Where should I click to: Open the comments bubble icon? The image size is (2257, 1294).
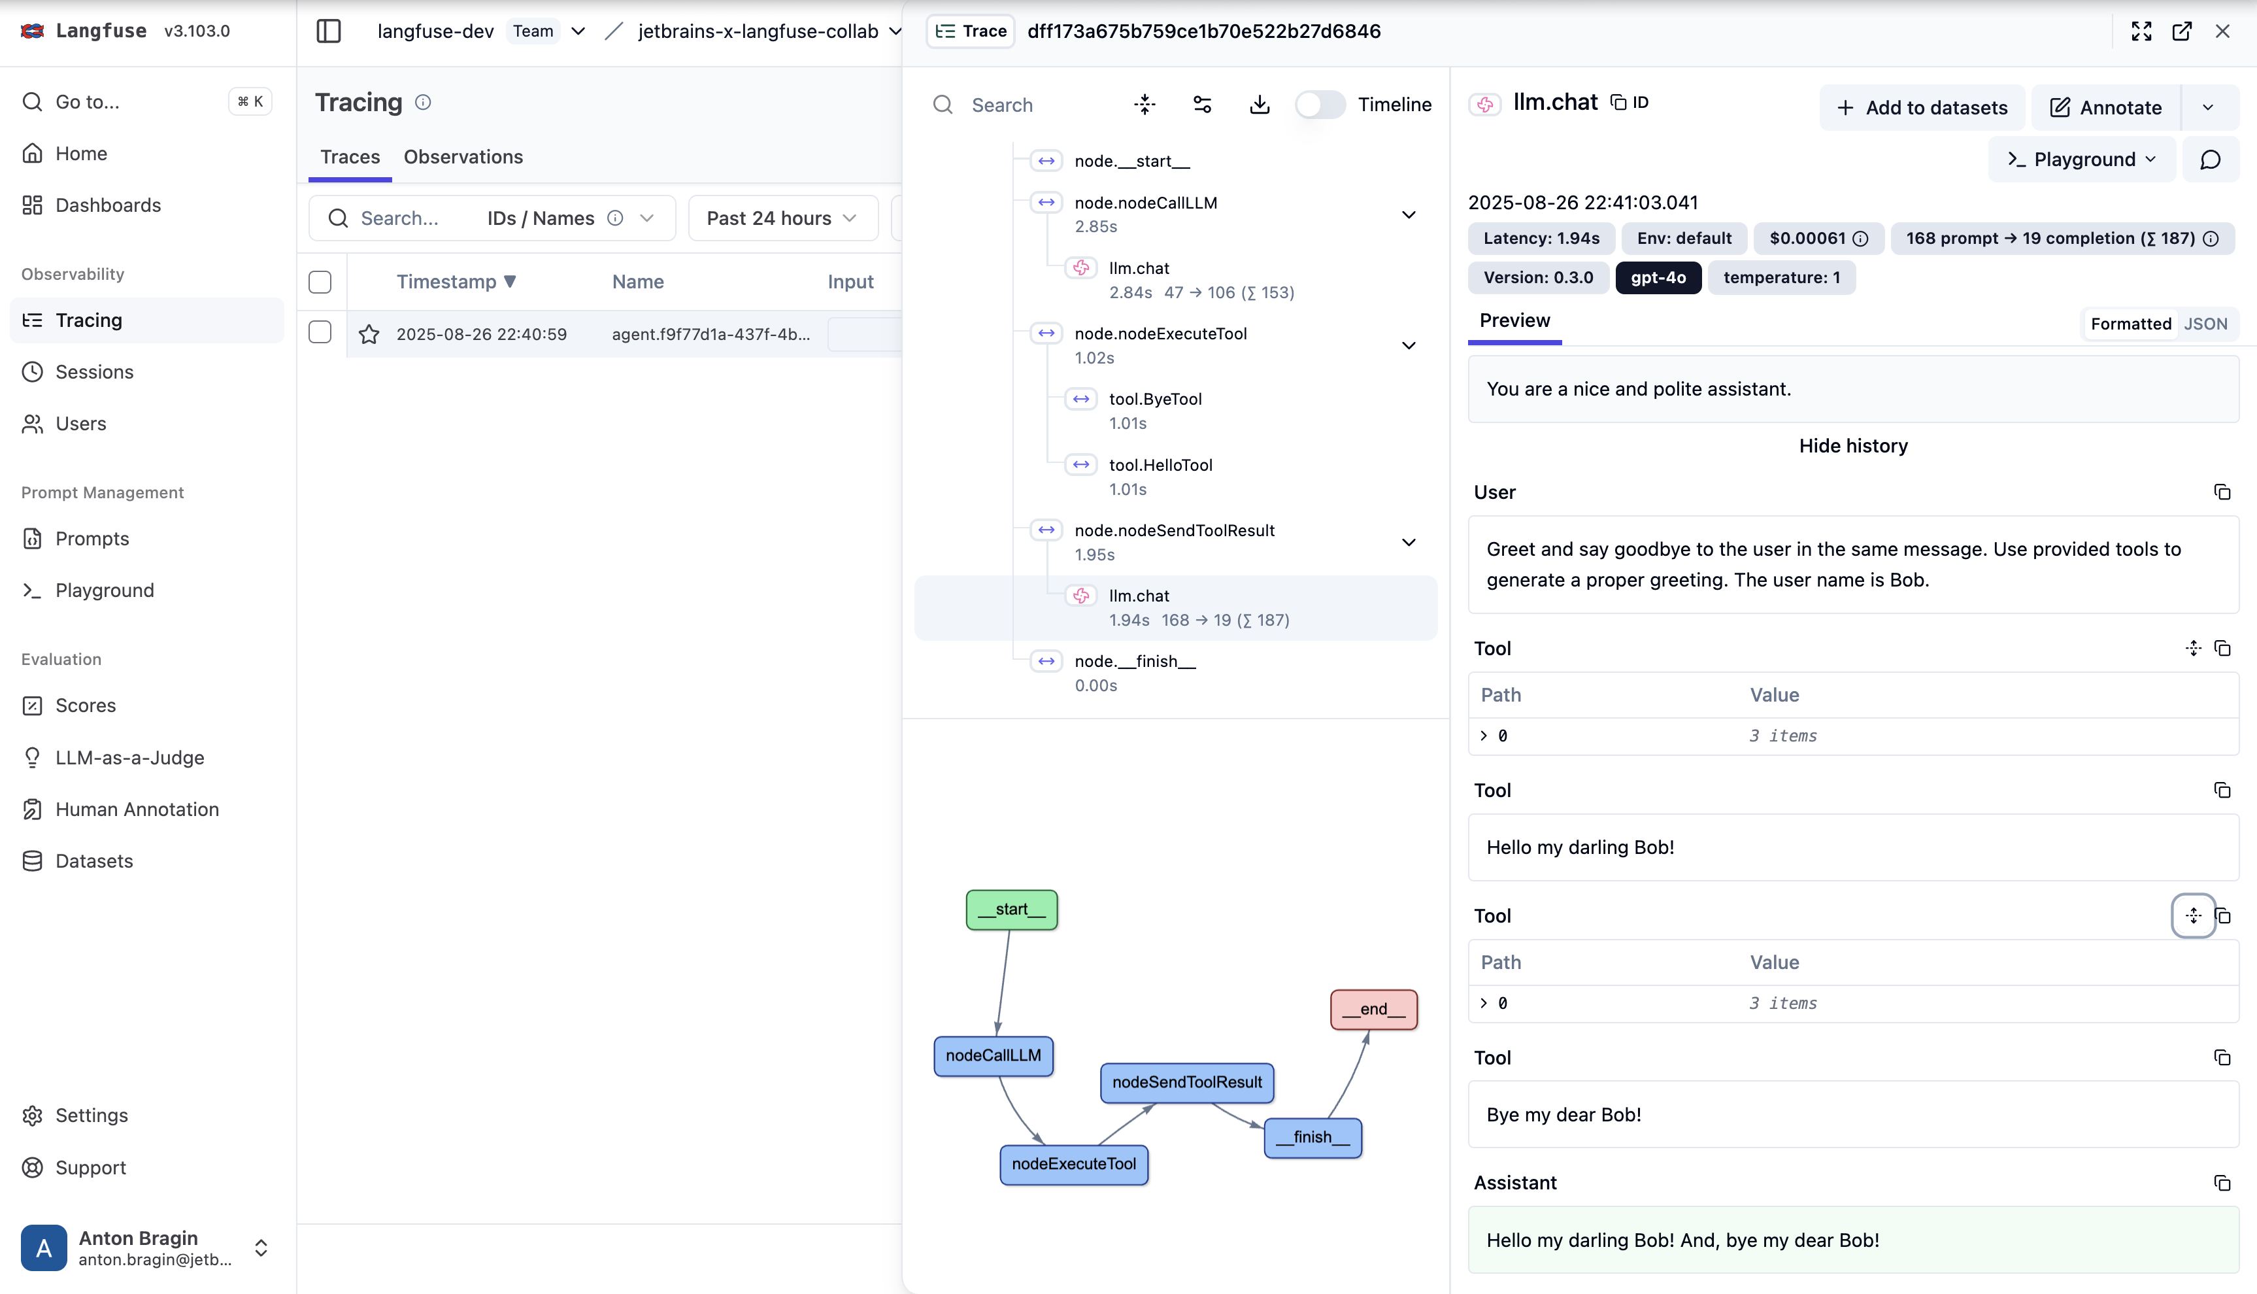pos(2210,159)
